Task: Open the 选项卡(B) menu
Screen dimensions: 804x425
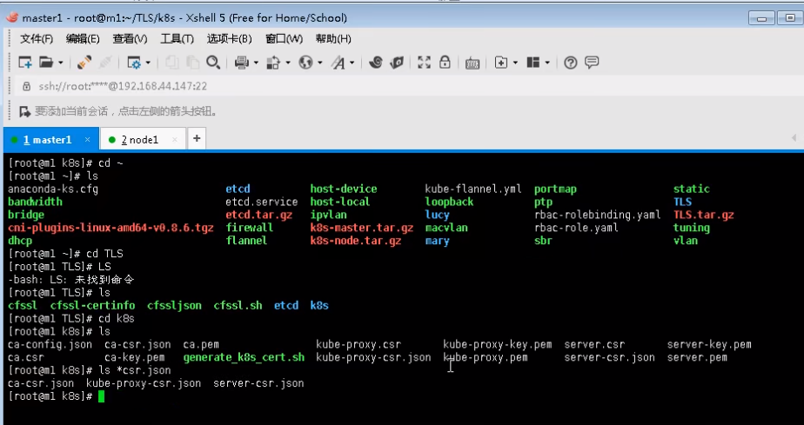Action: click(x=229, y=39)
